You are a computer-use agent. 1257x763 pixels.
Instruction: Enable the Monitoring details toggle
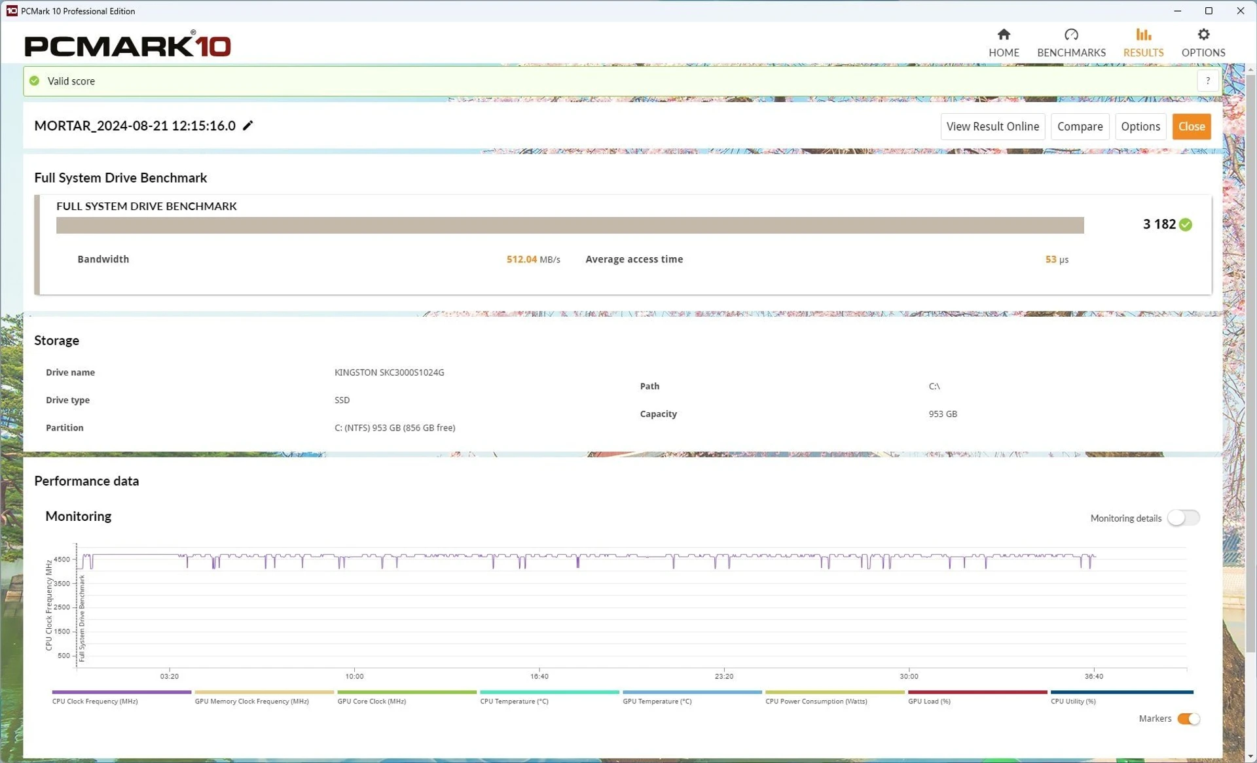[1184, 518]
